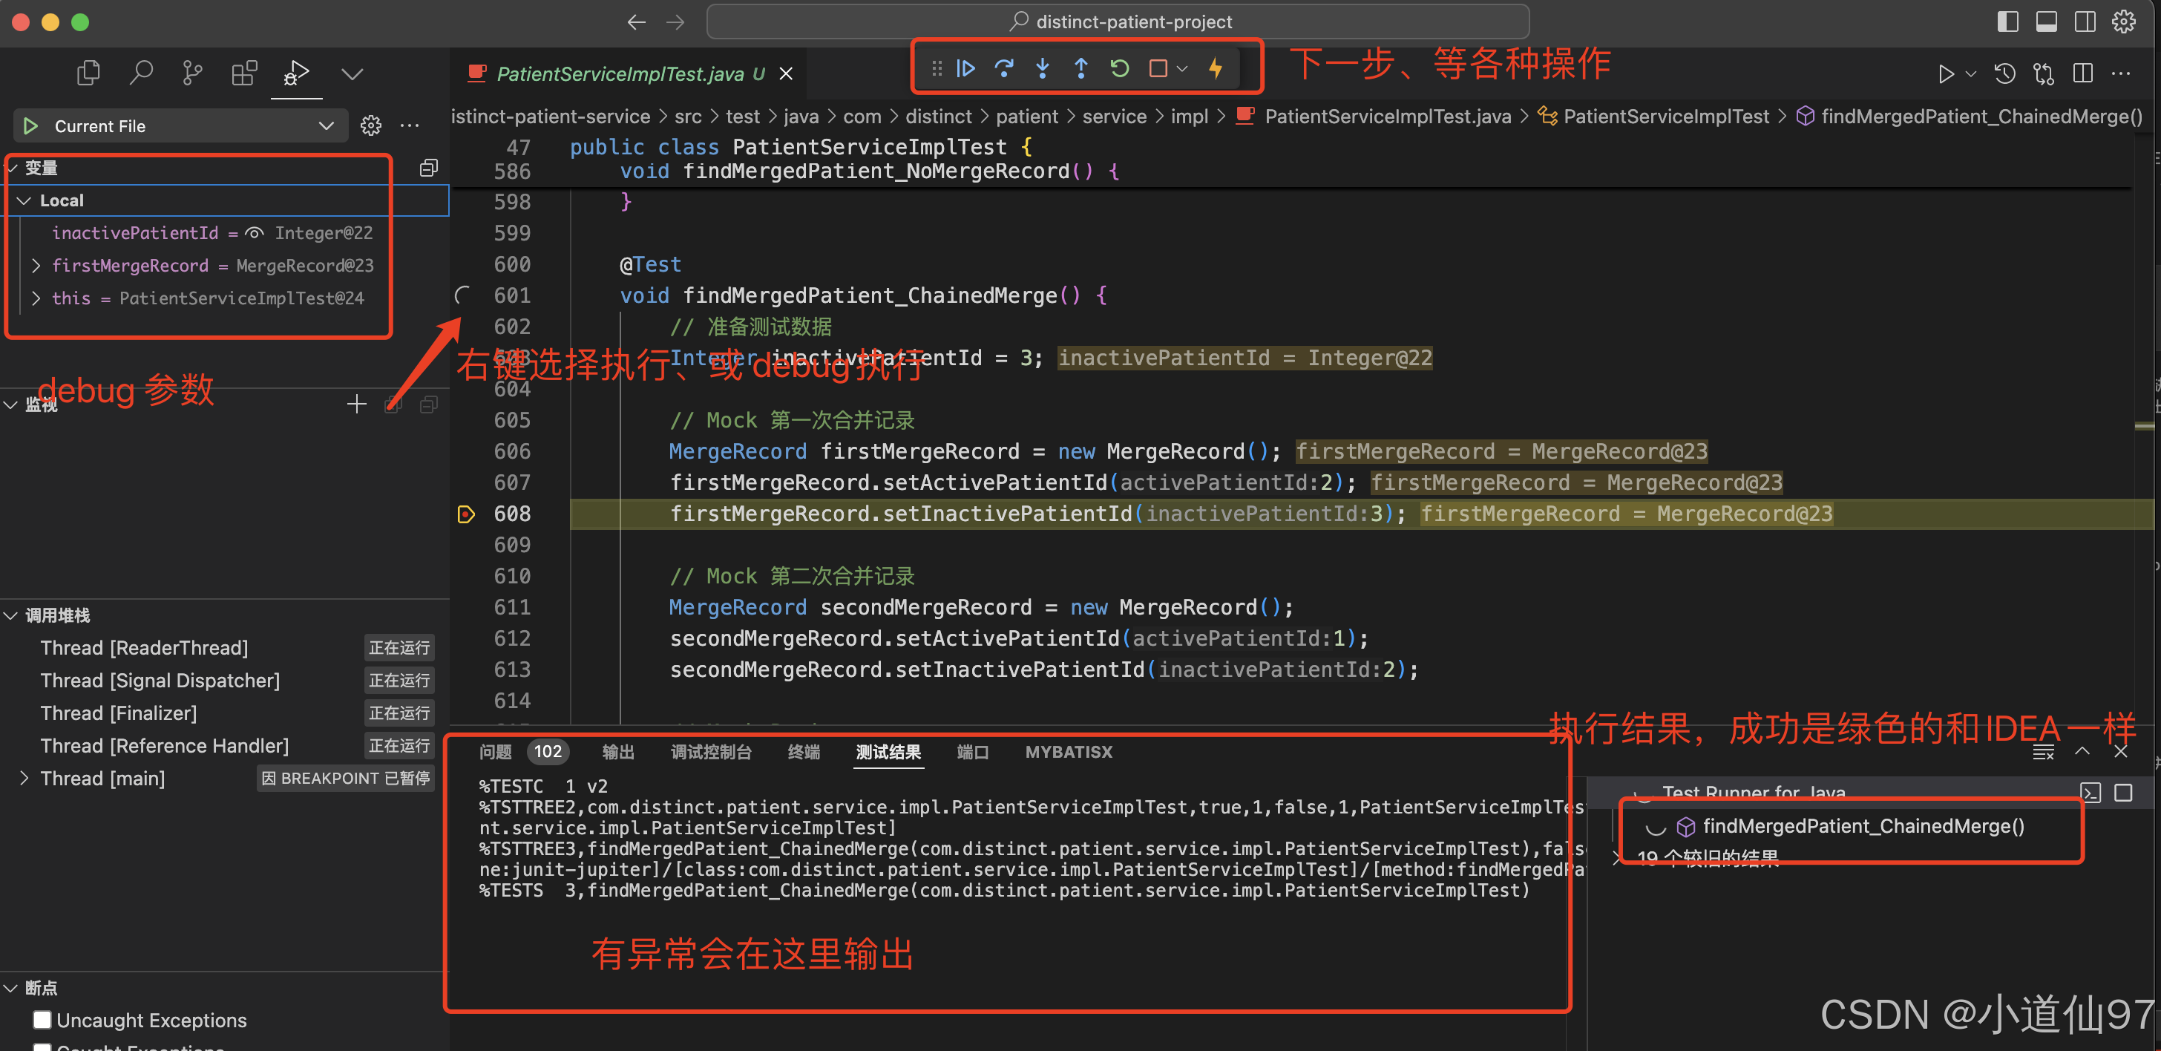Image resolution: width=2161 pixels, height=1051 pixels.
Task: Click the Step Over debug icon
Action: click(1003, 69)
